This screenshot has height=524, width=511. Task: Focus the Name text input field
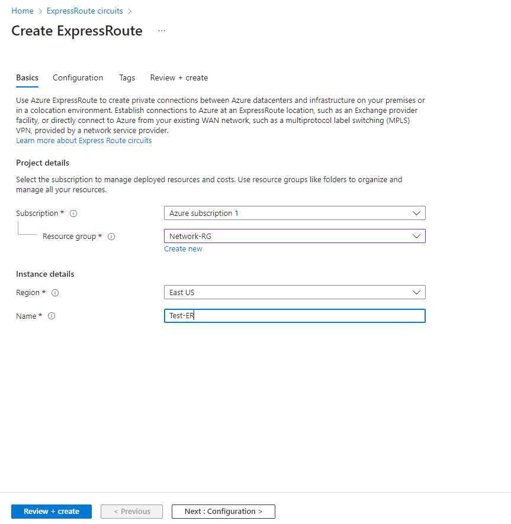click(294, 316)
